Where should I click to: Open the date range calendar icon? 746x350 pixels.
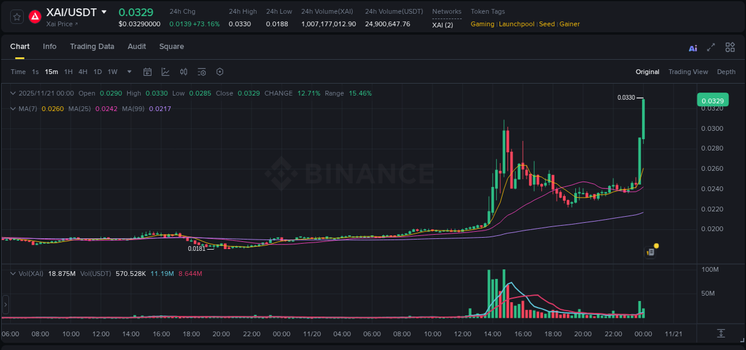[x=147, y=71]
